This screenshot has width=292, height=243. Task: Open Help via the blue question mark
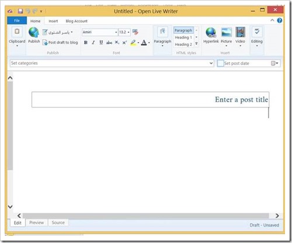pos(280,20)
